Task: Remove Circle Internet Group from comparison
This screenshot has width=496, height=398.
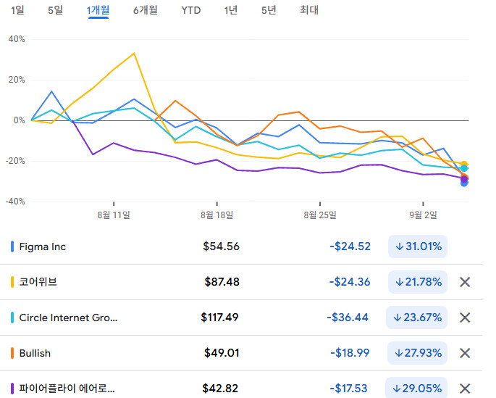Action: point(465,318)
